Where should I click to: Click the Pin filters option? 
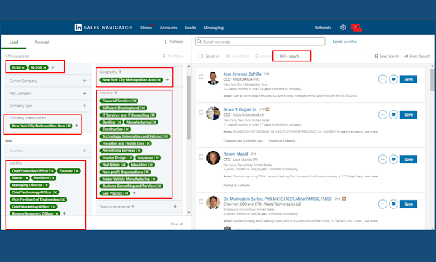(173, 56)
